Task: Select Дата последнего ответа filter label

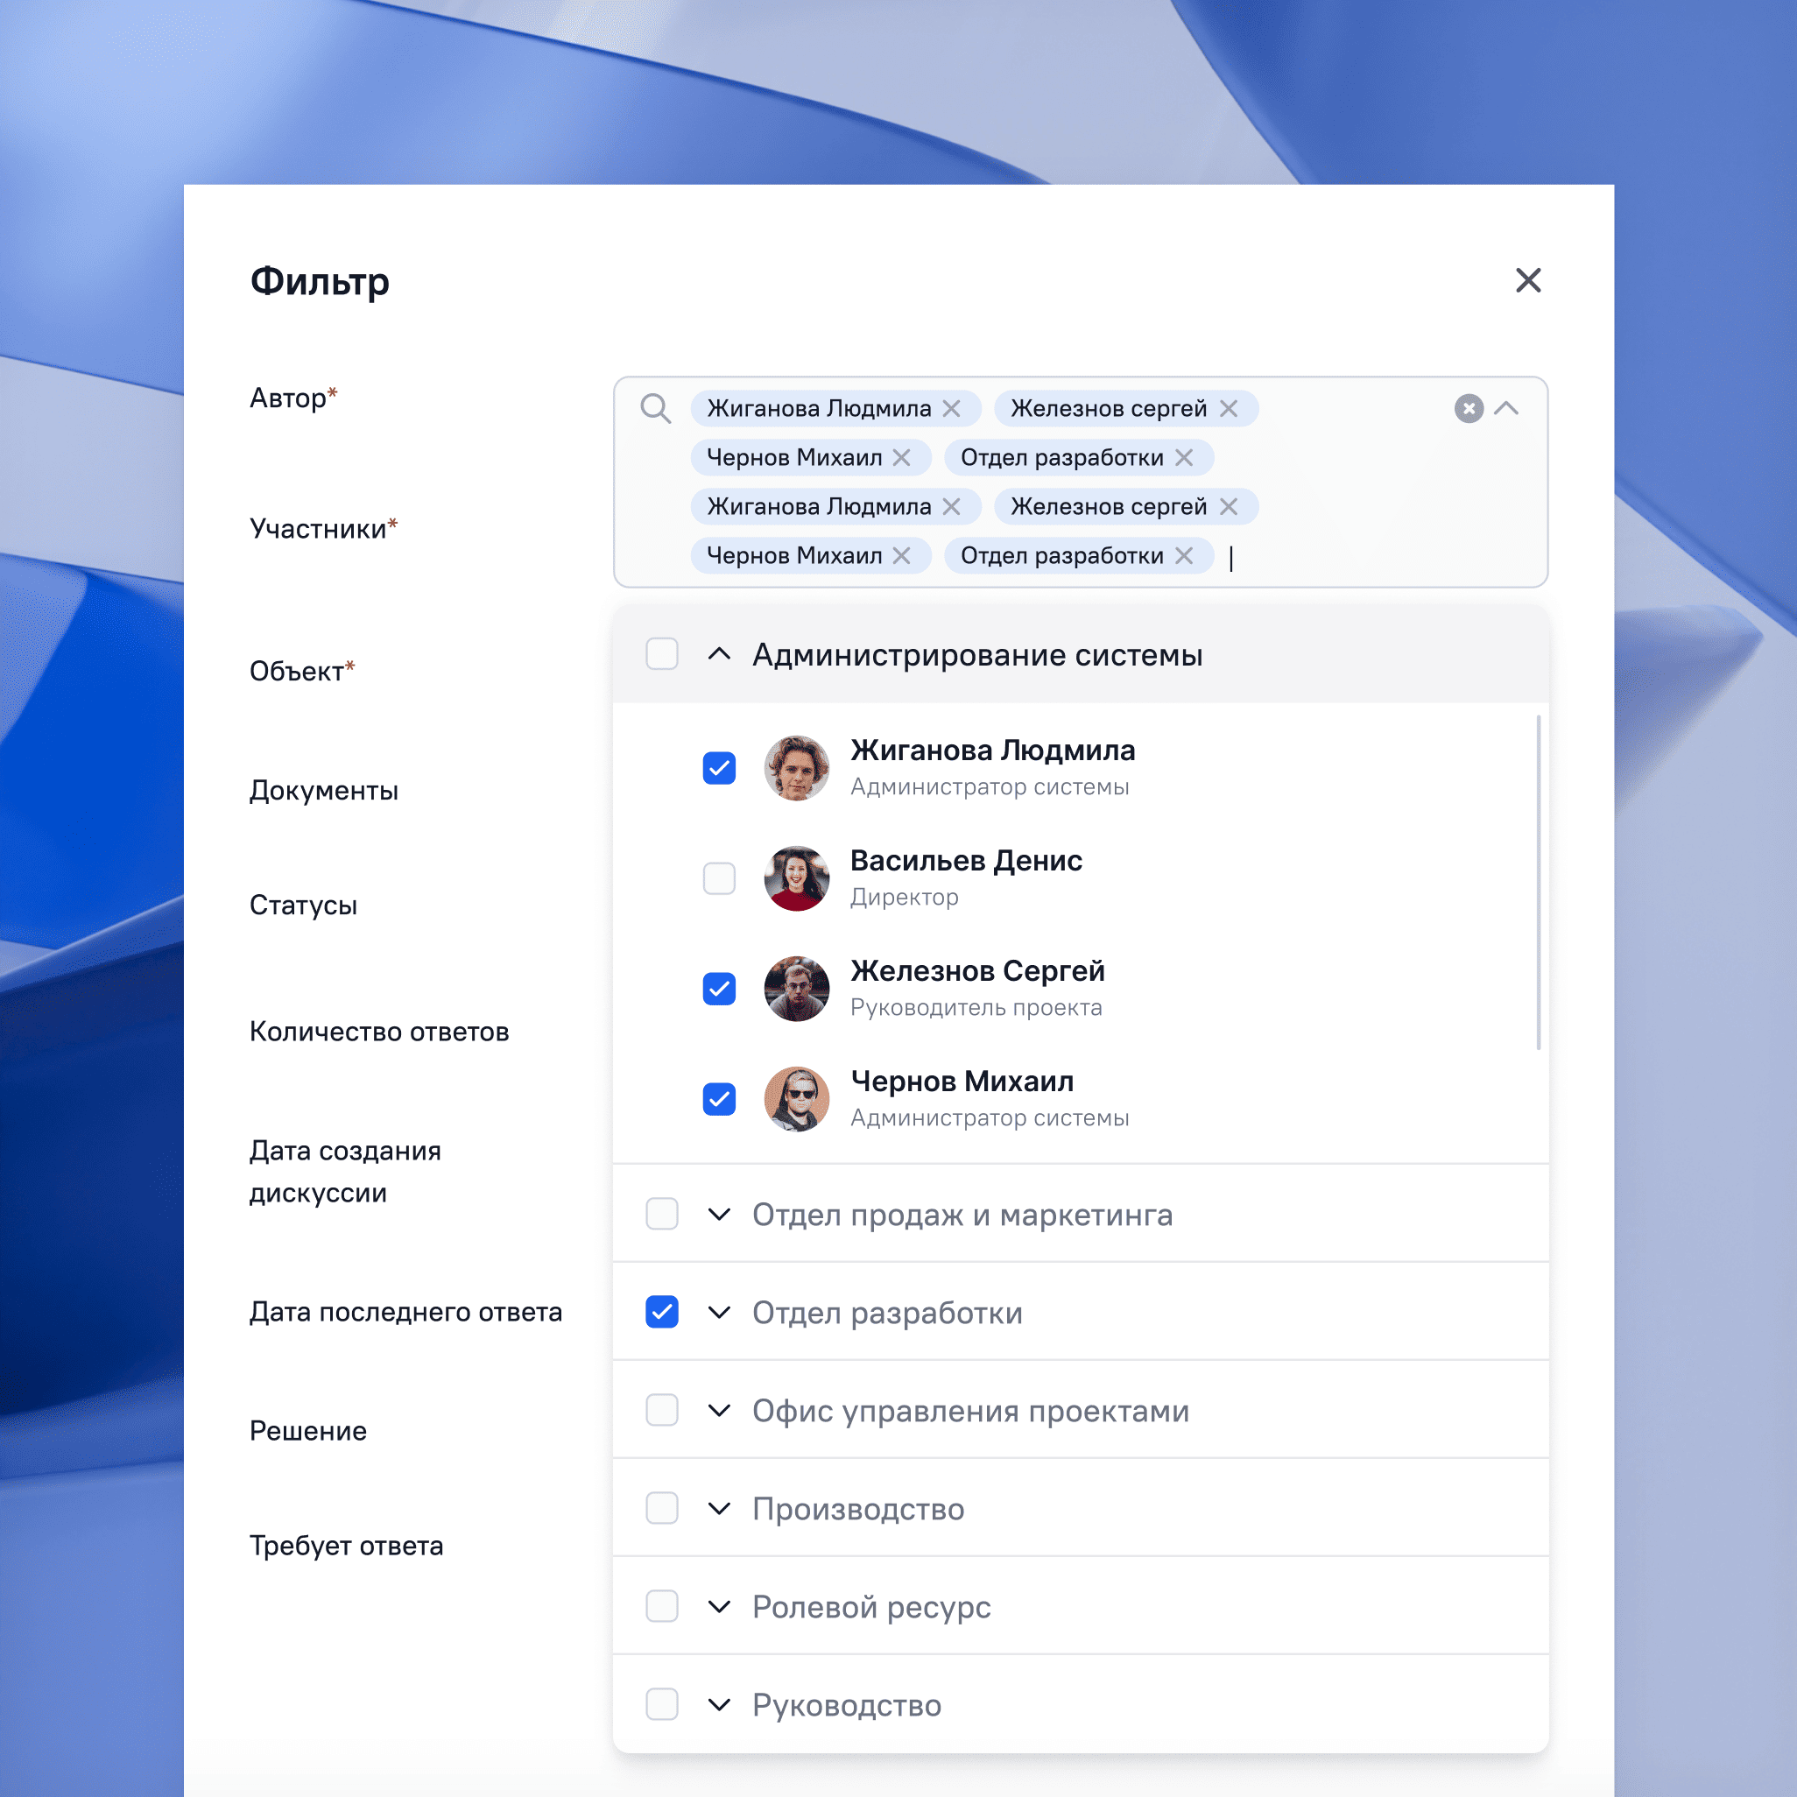Action: point(405,1312)
